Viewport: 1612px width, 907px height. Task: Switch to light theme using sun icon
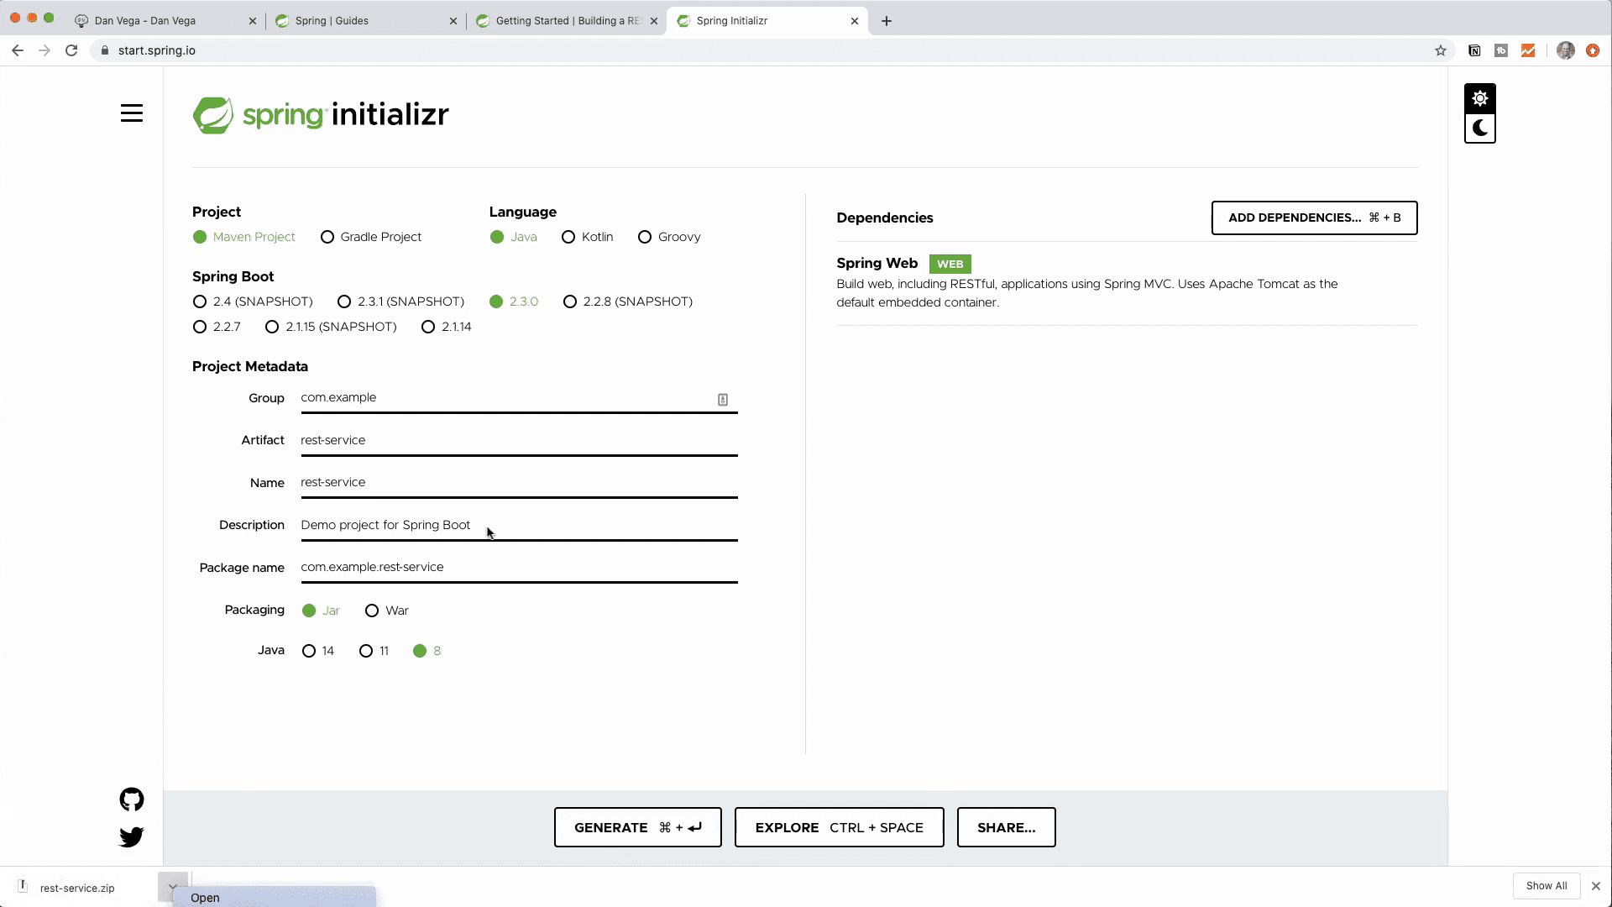pyautogui.click(x=1479, y=97)
